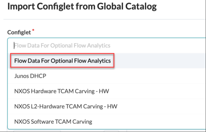Viewport: 206px width, 132px height.
Task: Click the Configlet field label
Action: point(19,32)
